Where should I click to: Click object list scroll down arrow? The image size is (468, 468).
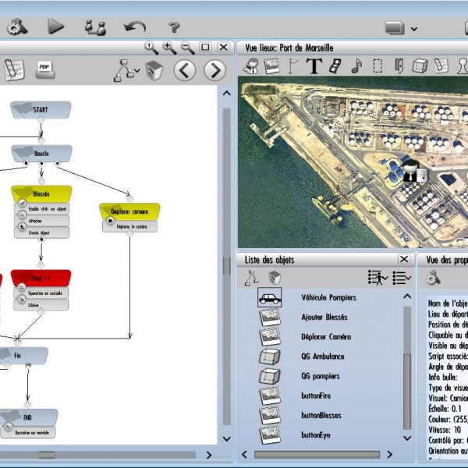[407, 438]
